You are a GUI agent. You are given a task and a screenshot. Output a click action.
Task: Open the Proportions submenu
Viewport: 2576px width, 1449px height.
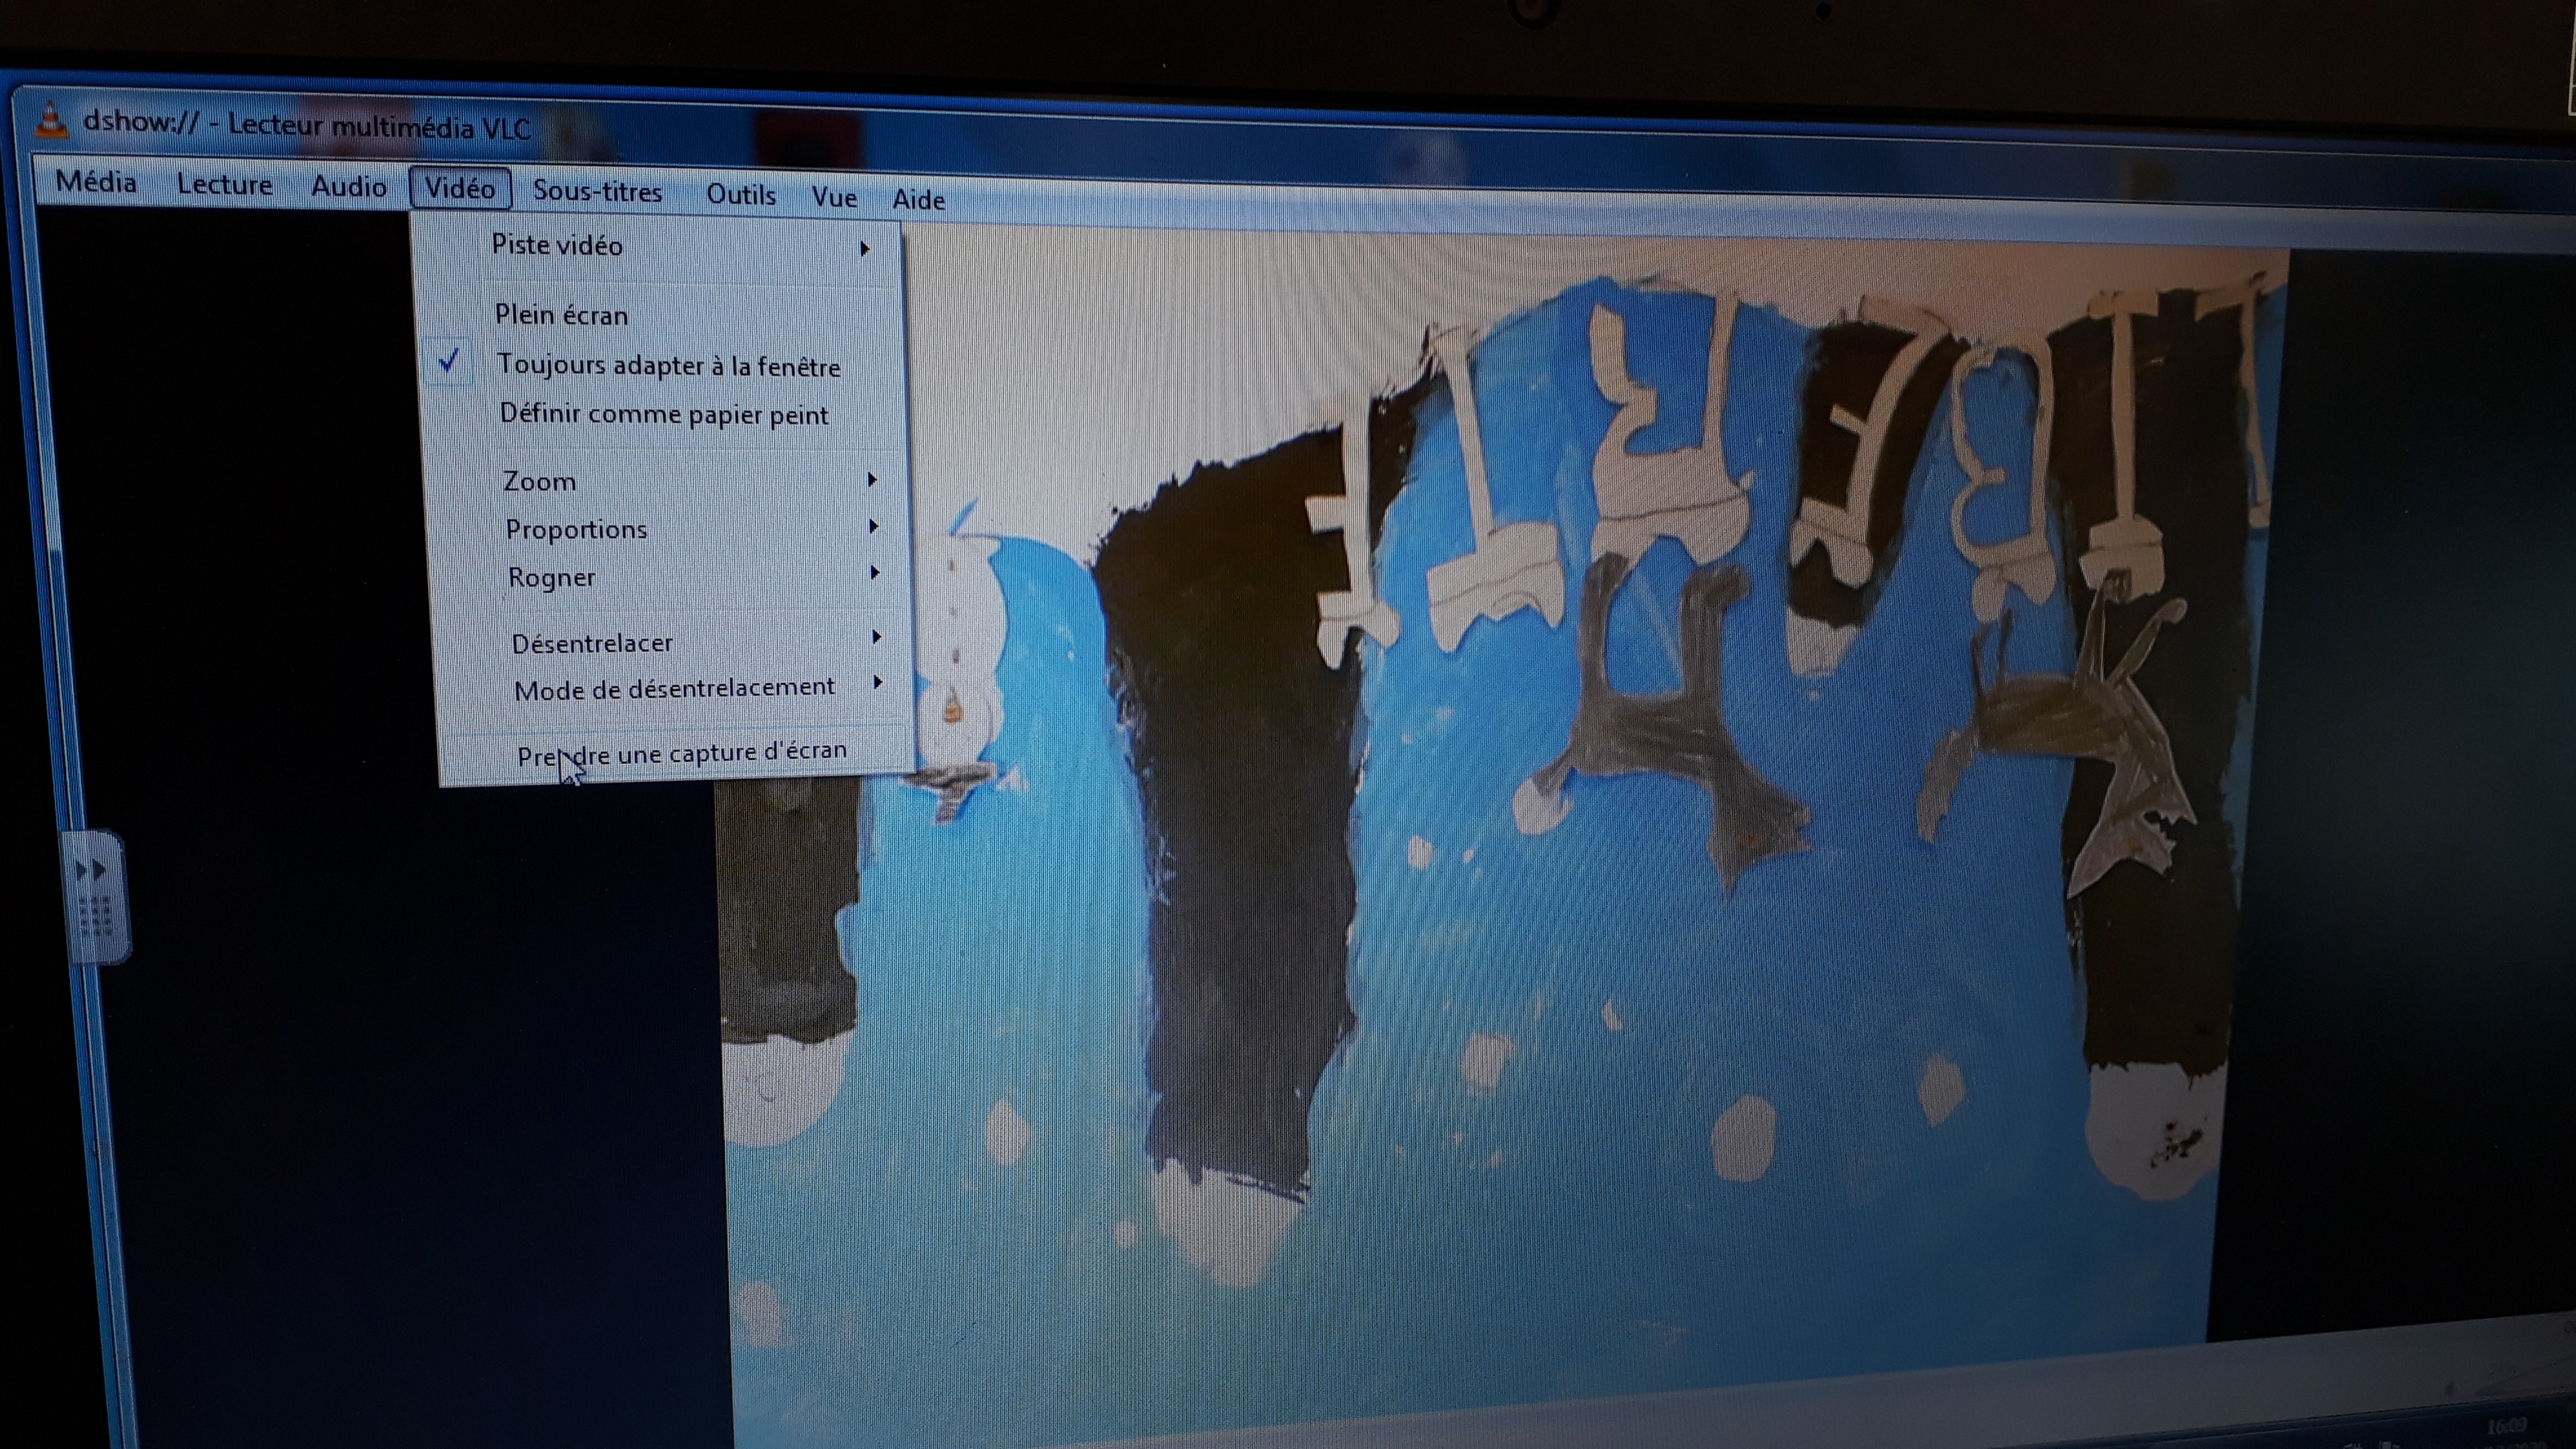(x=576, y=529)
